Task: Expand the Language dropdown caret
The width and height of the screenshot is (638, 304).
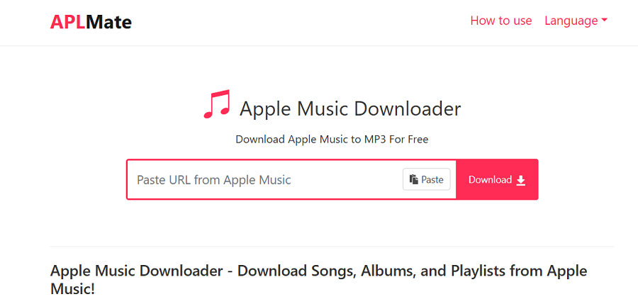Action: [605, 21]
